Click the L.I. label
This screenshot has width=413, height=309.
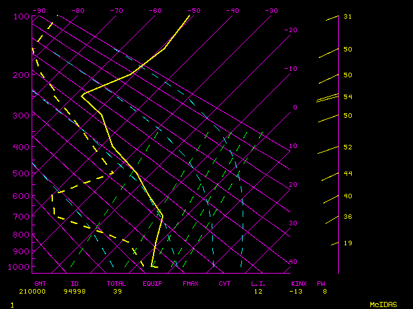coord(258,283)
